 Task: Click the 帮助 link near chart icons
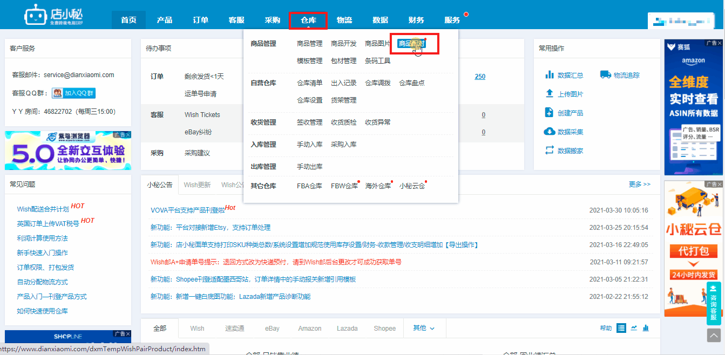606,328
